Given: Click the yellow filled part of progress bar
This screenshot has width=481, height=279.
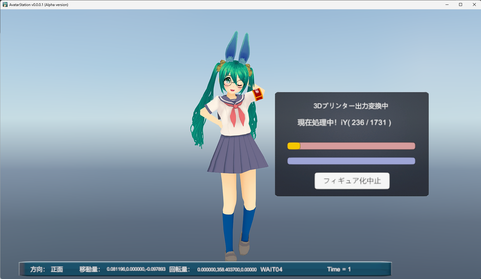Looking at the screenshot, I should click(294, 146).
